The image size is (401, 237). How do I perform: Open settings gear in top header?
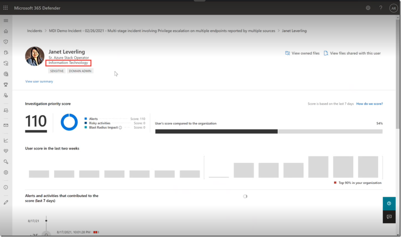click(x=368, y=8)
